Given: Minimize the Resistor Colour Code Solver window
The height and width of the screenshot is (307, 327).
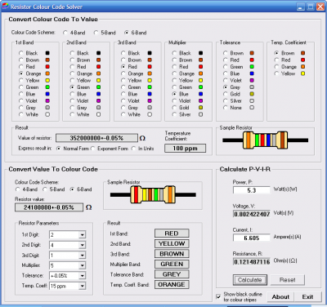Looking at the screenshot, I should click(301, 7).
